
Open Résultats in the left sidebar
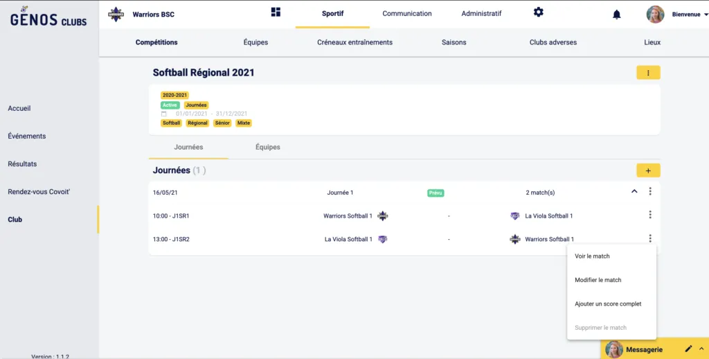pyautogui.click(x=22, y=164)
